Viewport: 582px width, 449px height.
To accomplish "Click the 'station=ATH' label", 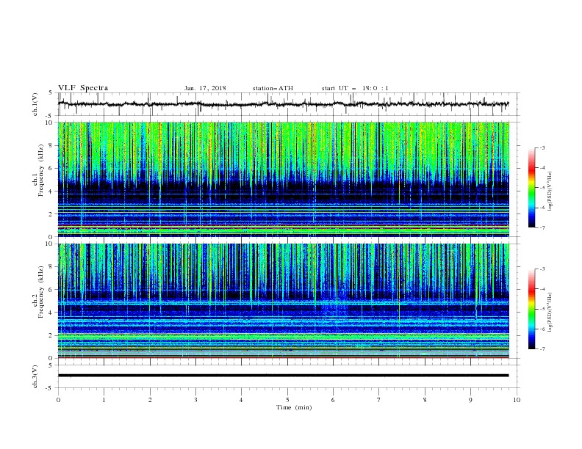I will pyautogui.click(x=273, y=88).
